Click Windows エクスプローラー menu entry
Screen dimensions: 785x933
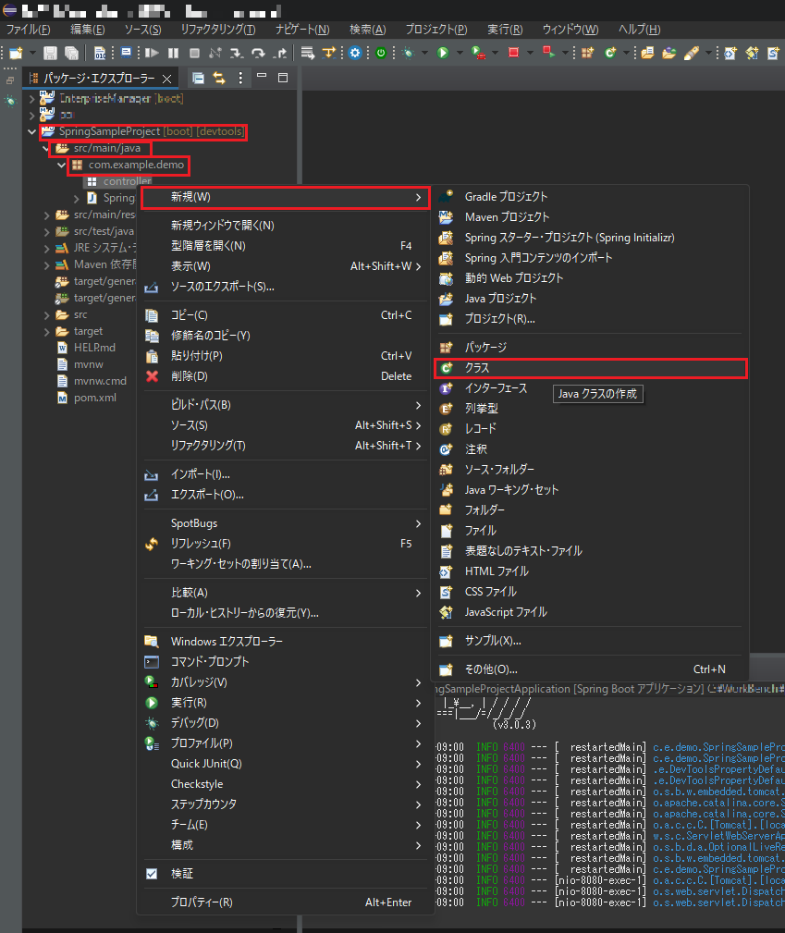click(x=285, y=642)
